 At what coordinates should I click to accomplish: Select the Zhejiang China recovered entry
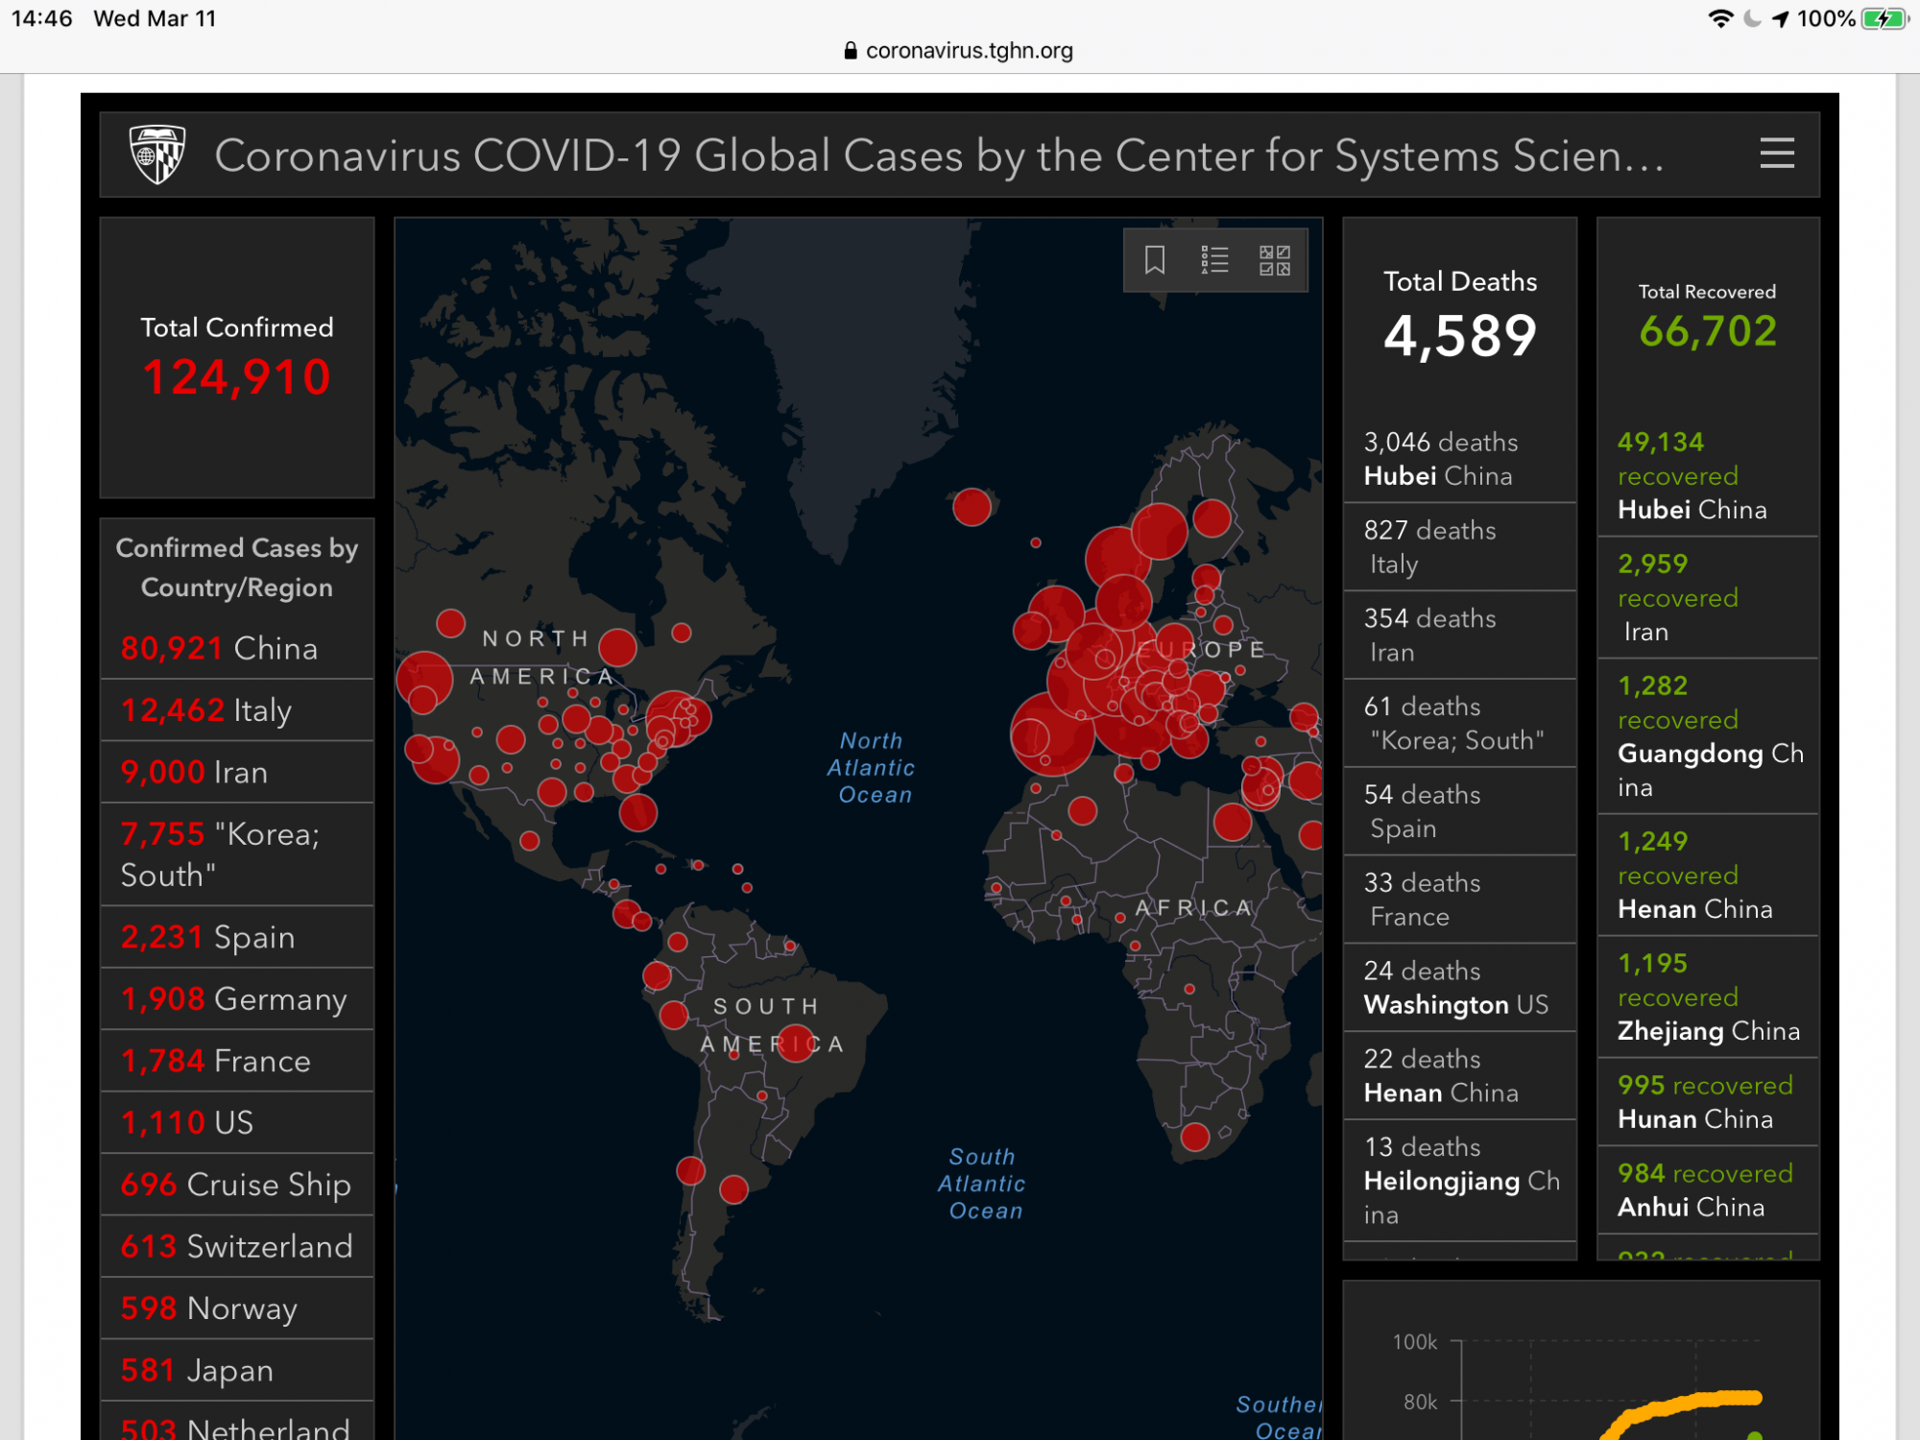click(1707, 996)
